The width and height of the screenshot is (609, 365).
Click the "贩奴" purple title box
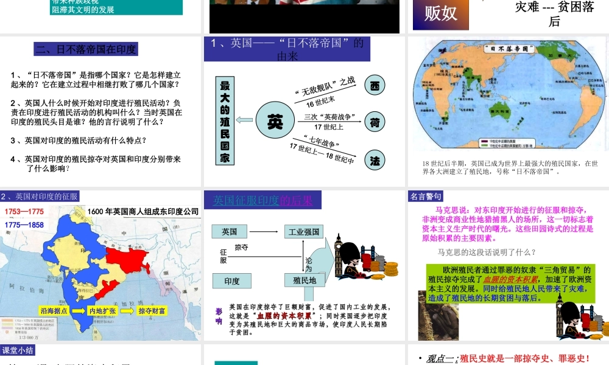tap(440, 13)
